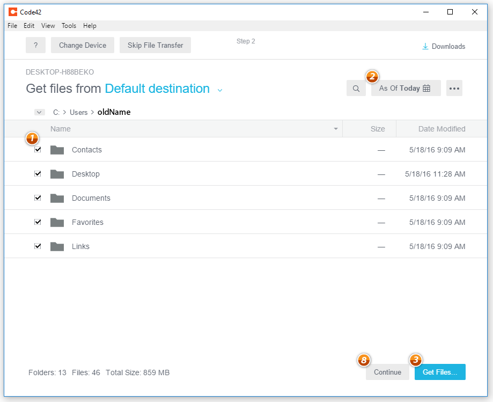This screenshot has width=493, height=402.
Task: Uncheck the Contacts folder checkbox
Action: coord(38,150)
